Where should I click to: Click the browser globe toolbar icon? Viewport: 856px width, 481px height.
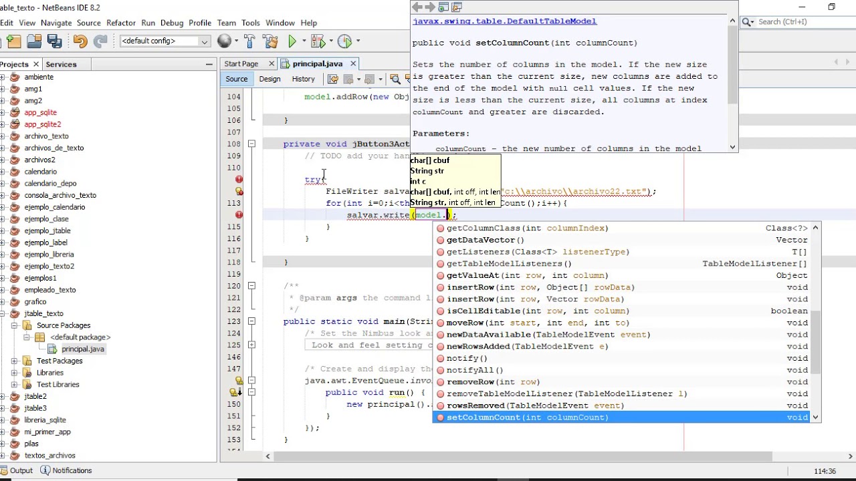click(224, 41)
